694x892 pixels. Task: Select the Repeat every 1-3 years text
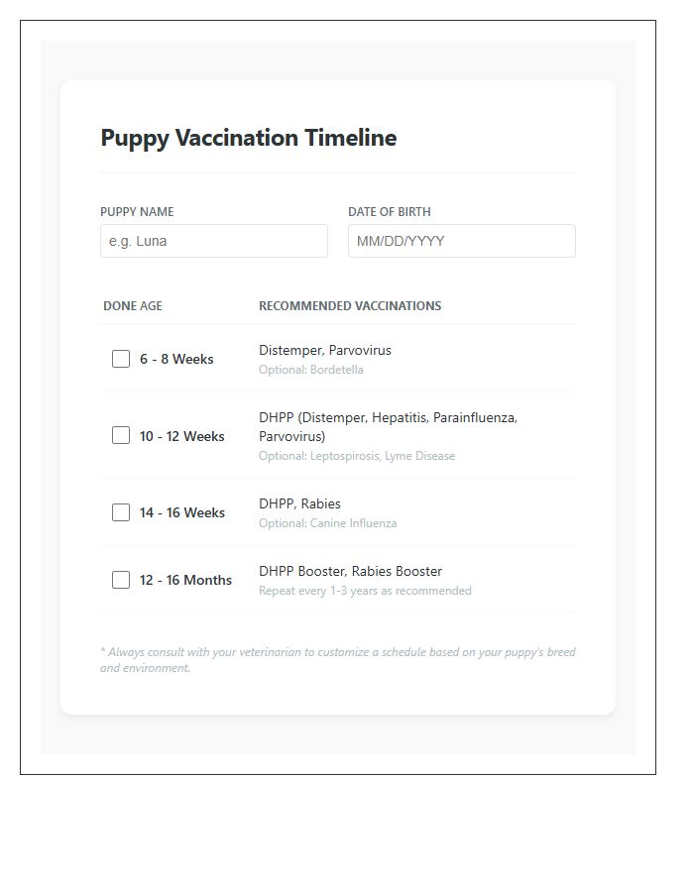point(364,590)
